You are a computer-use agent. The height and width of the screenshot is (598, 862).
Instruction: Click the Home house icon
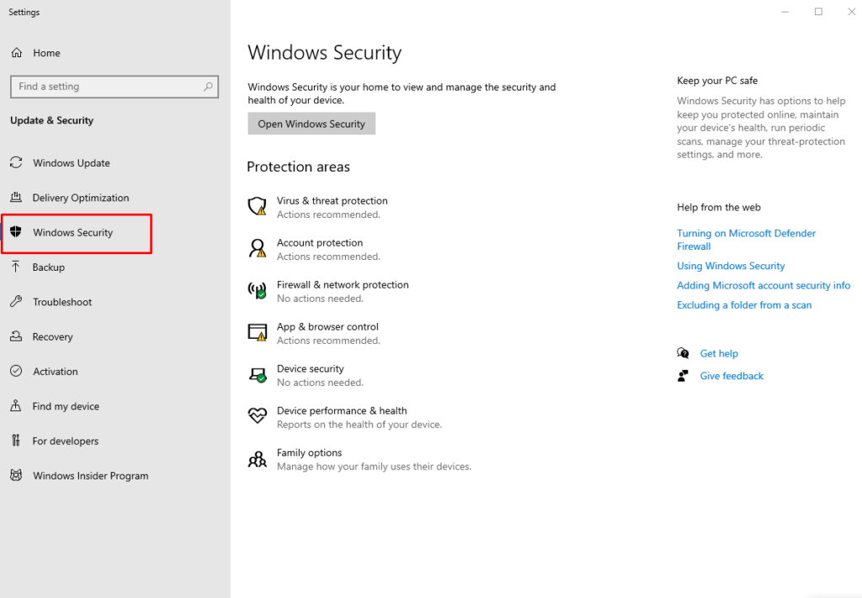click(x=17, y=53)
